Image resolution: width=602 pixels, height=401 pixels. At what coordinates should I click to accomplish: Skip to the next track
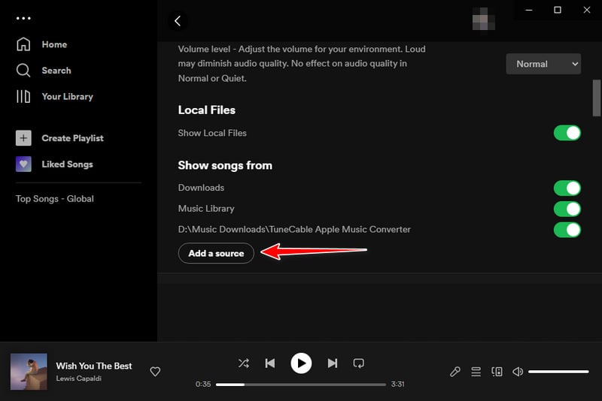[333, 363]
